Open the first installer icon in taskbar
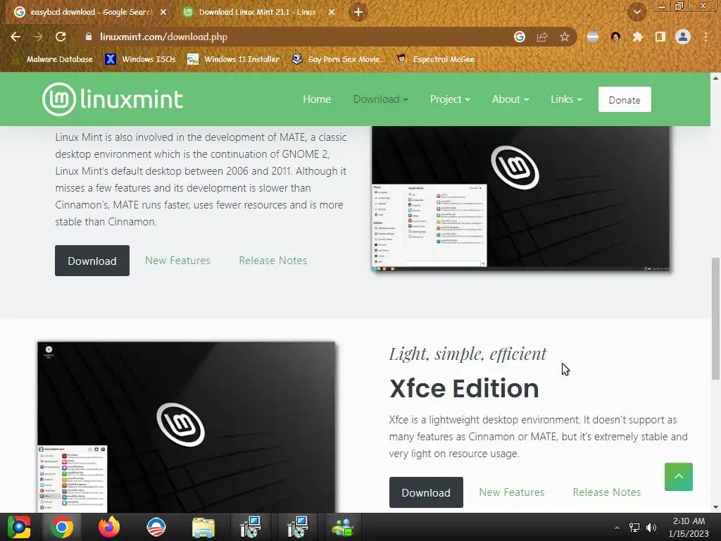 (x=251, y=527)
